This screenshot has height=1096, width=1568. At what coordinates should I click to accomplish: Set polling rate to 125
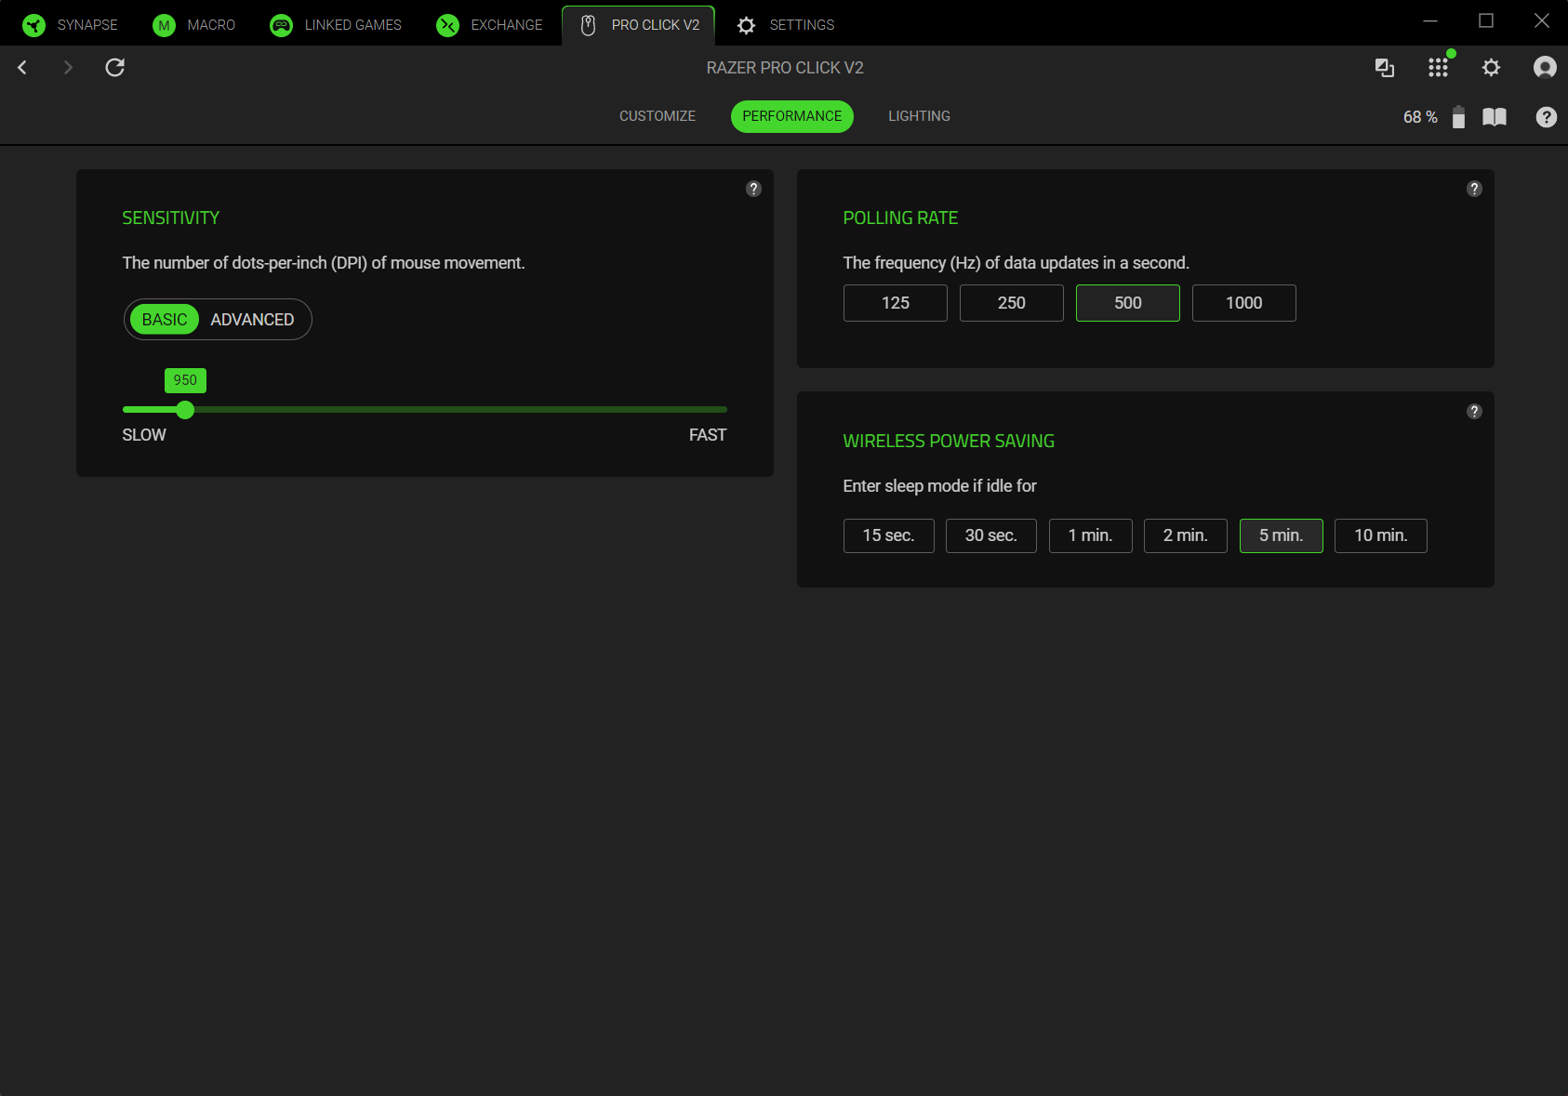pyautogui.click(x=896, y=303)
